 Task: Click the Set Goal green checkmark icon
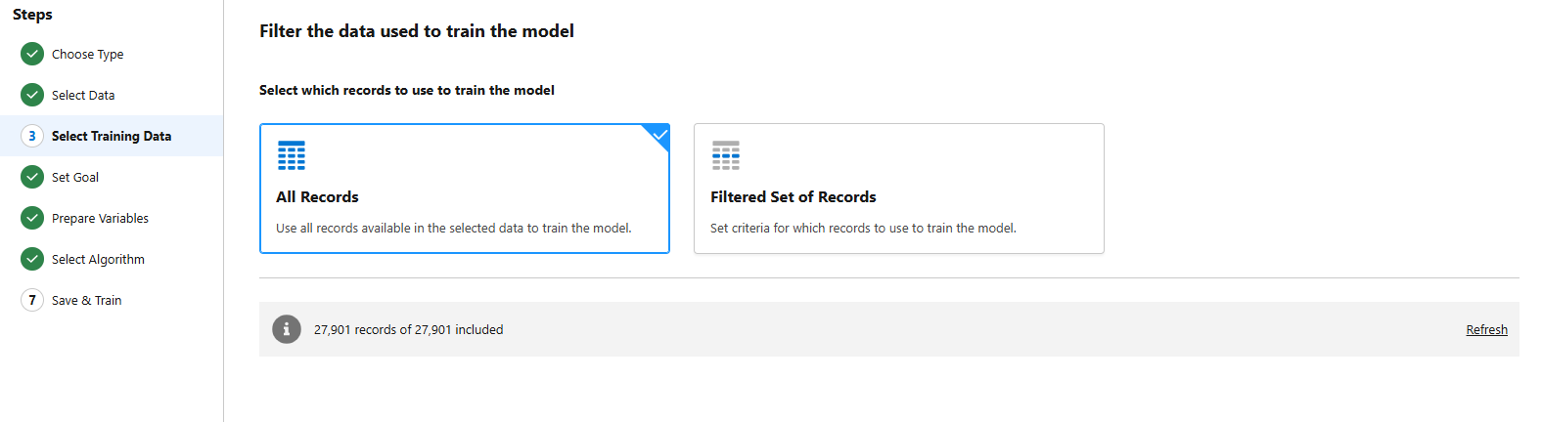coord(32,177)
